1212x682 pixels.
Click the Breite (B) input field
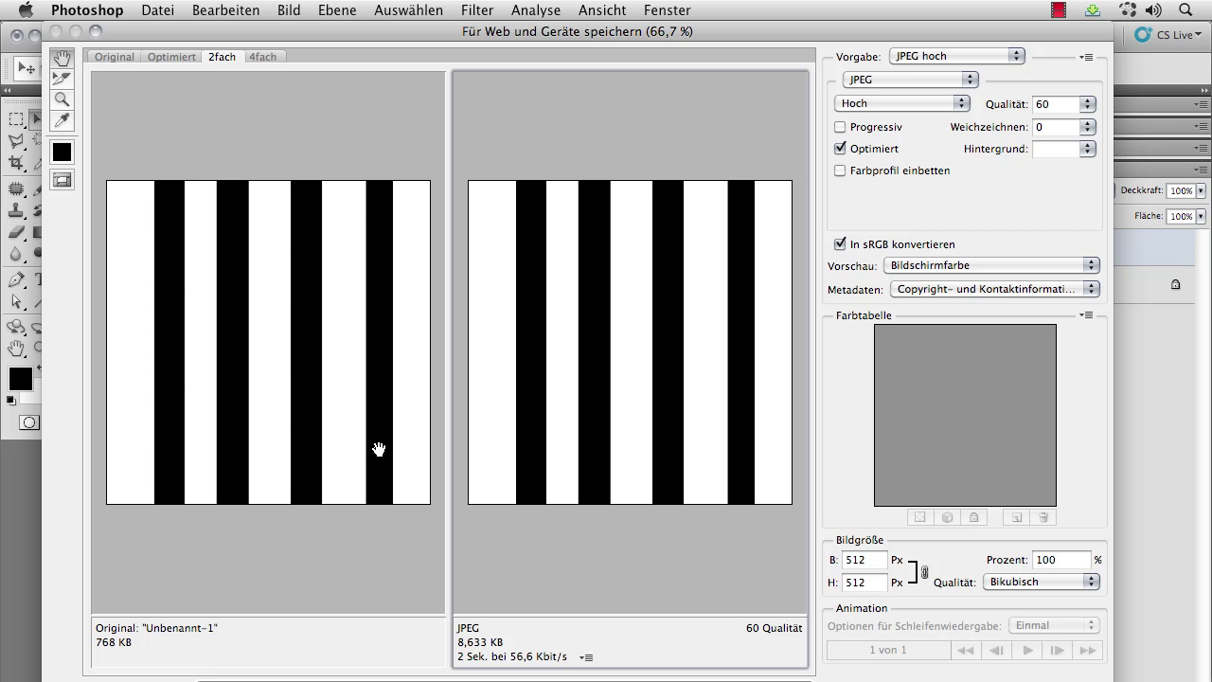coord(864,560)
